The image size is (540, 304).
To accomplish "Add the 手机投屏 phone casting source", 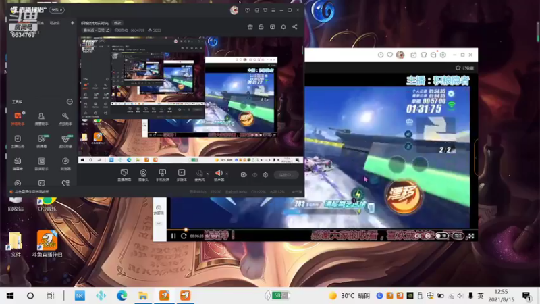I will point(162,175).
